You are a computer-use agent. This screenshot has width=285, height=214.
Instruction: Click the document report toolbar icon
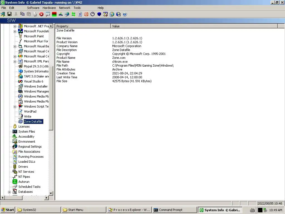[80, 14]
